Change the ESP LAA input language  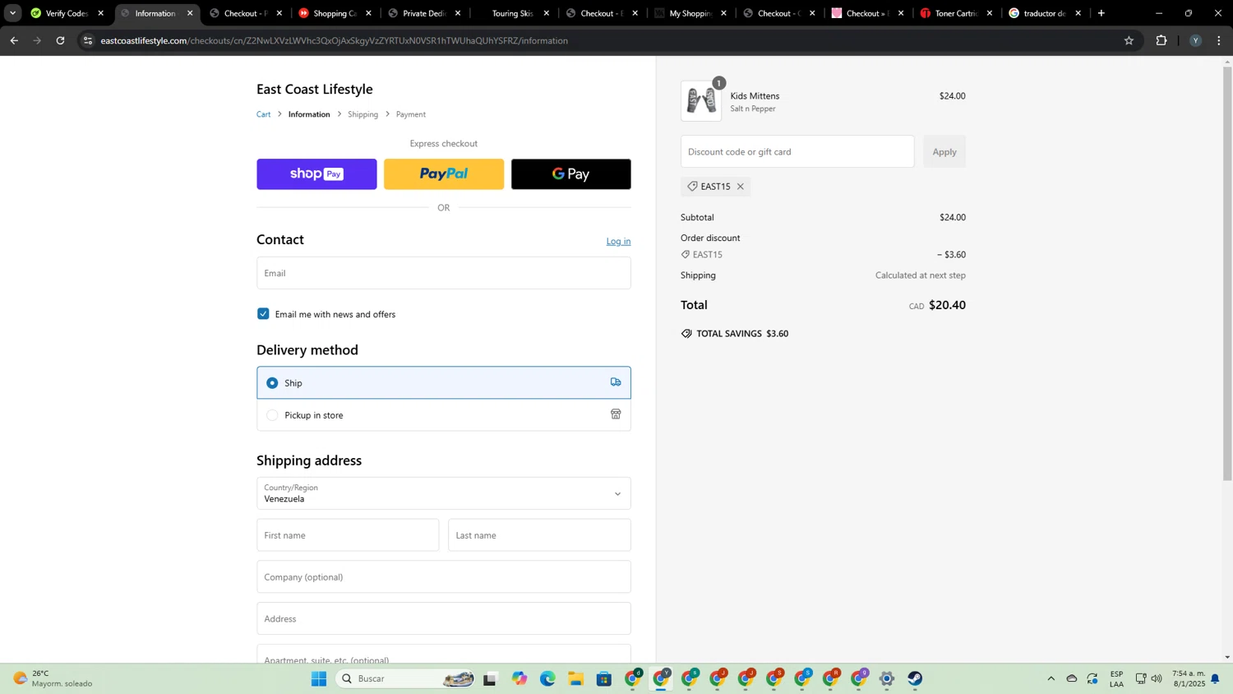(x=1116, y=678)
